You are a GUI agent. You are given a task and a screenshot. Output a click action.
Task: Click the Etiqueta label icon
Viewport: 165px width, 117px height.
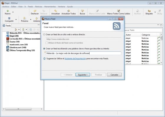click(149, 11)
